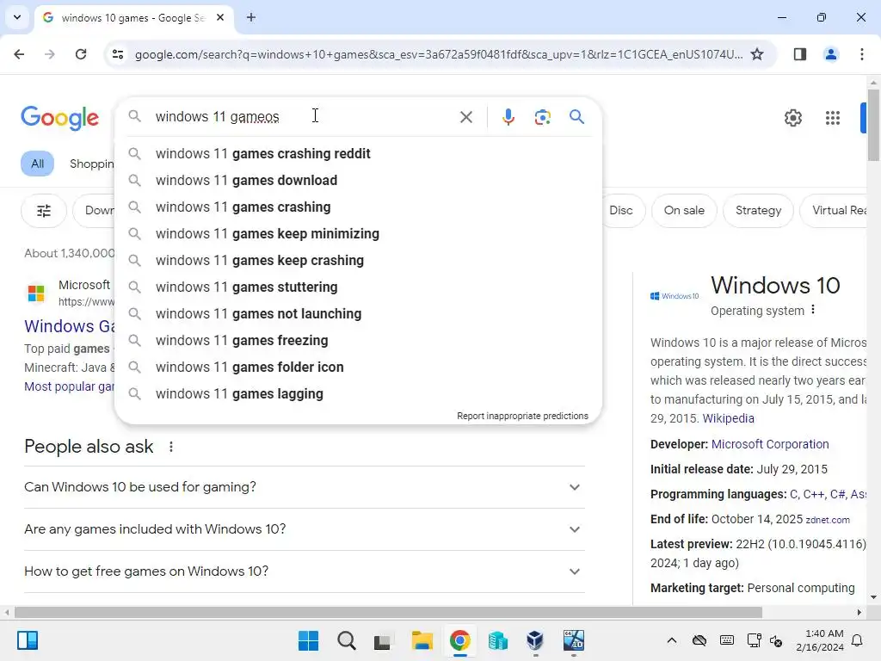Open Google Lens image search
The height and width of the screenshot is (661, 881).
(x=542, y=117)
